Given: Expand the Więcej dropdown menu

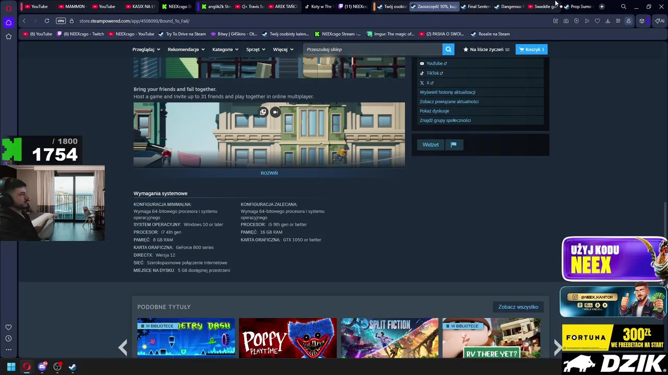Looking at the screenshot, I should click(283, 49).
